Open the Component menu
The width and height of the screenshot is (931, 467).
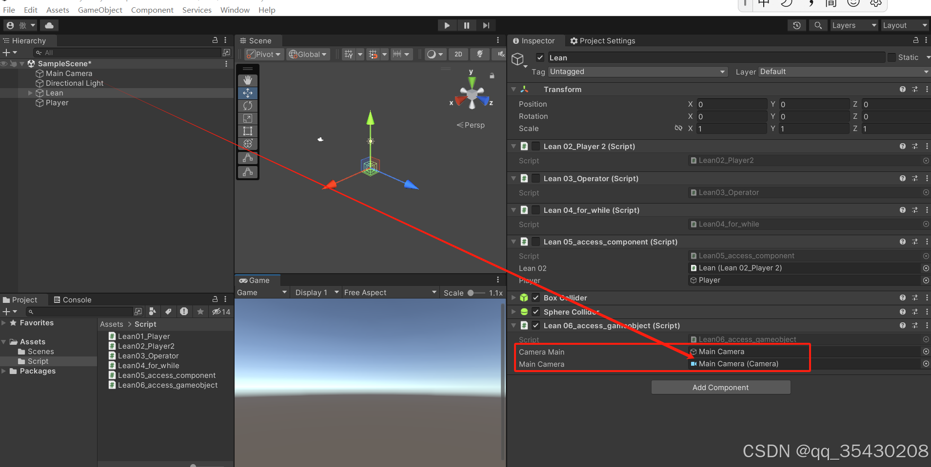click(152, 10)
